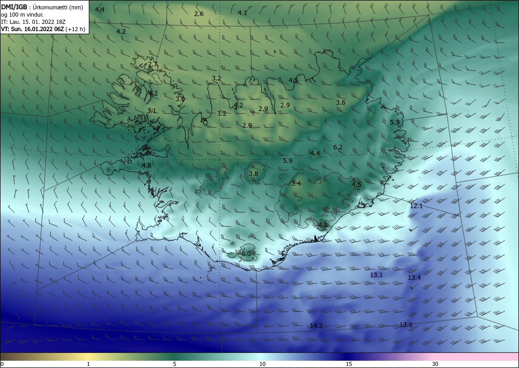Screen dimensions: 519x368
Task: Click the legend label 10
Action: click(262, 364)
